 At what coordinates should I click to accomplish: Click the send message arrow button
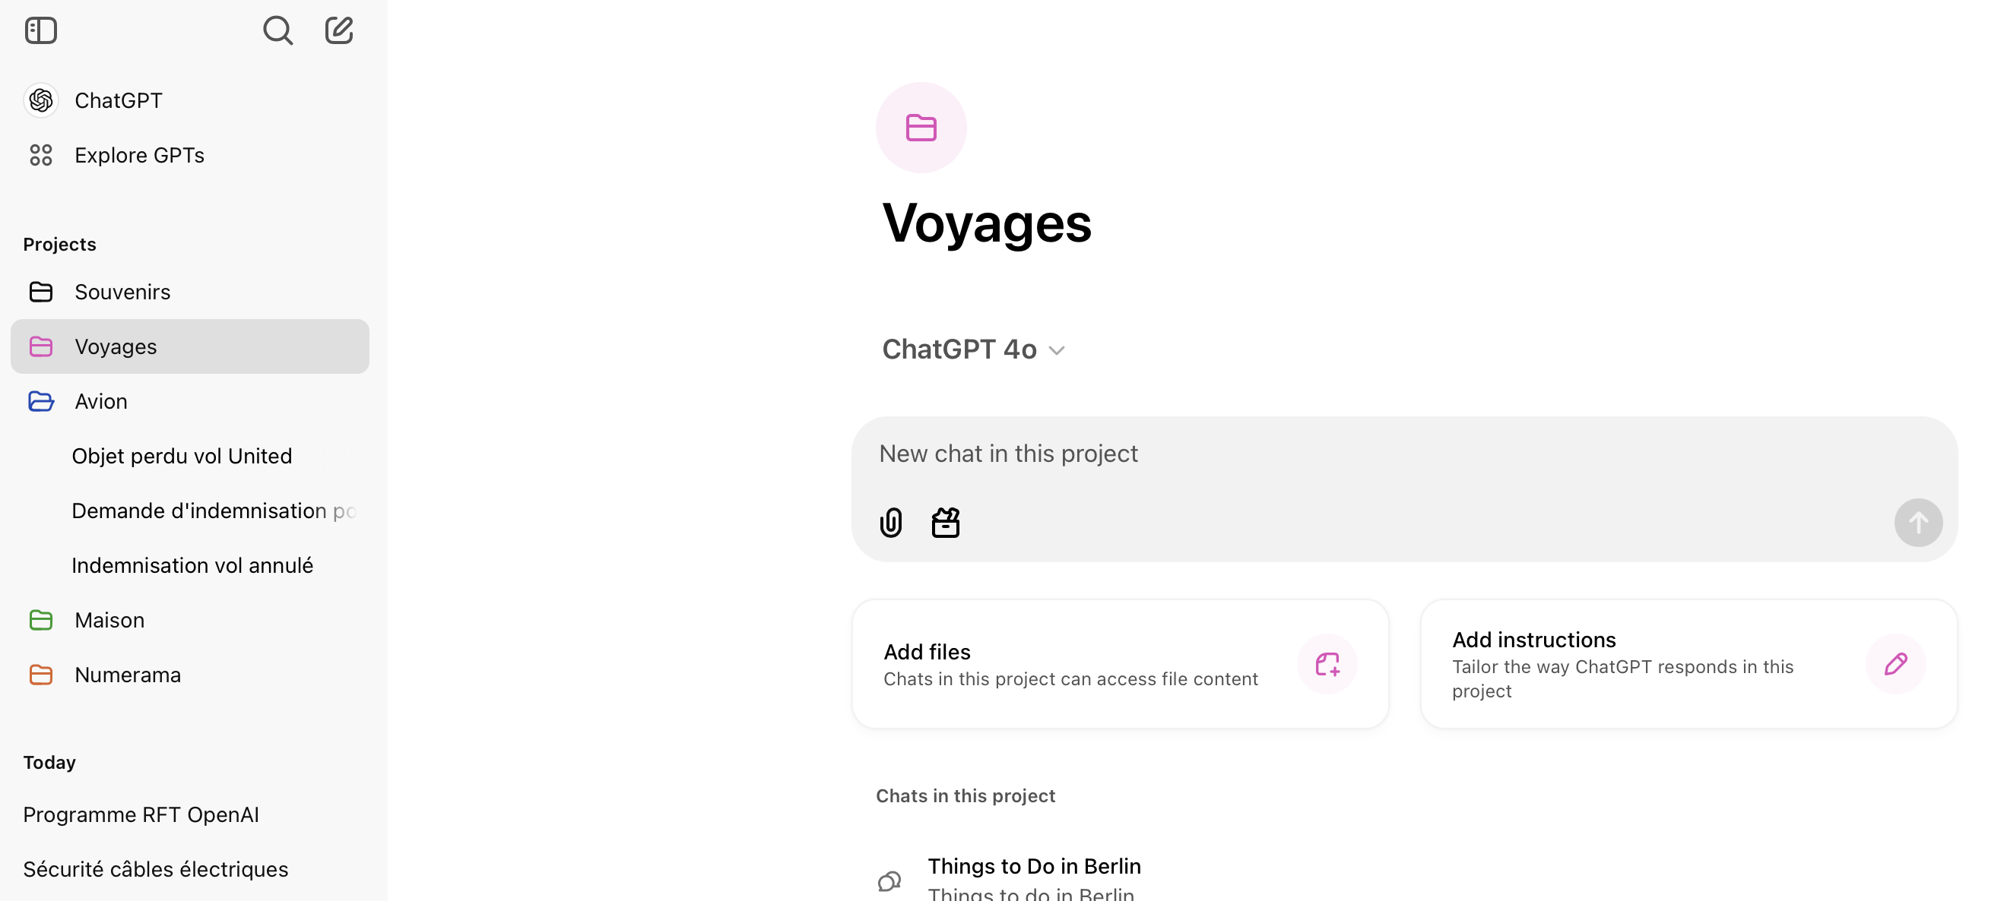(1917, 523)
